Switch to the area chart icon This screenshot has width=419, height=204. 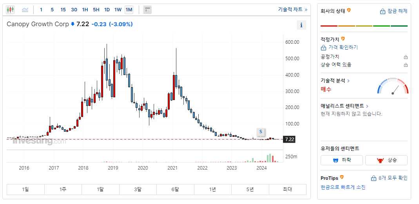click(25, 10)
